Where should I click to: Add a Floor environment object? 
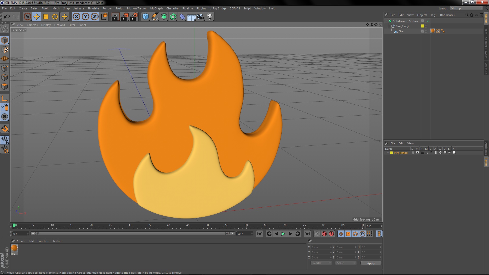point(192,17)
